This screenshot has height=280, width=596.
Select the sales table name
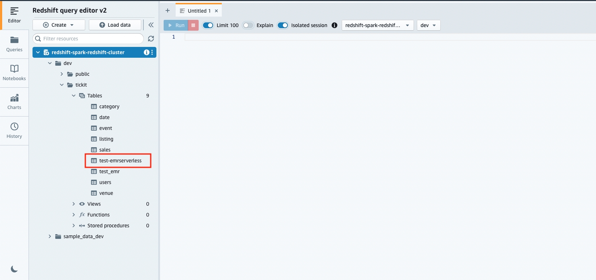[105, 150]
